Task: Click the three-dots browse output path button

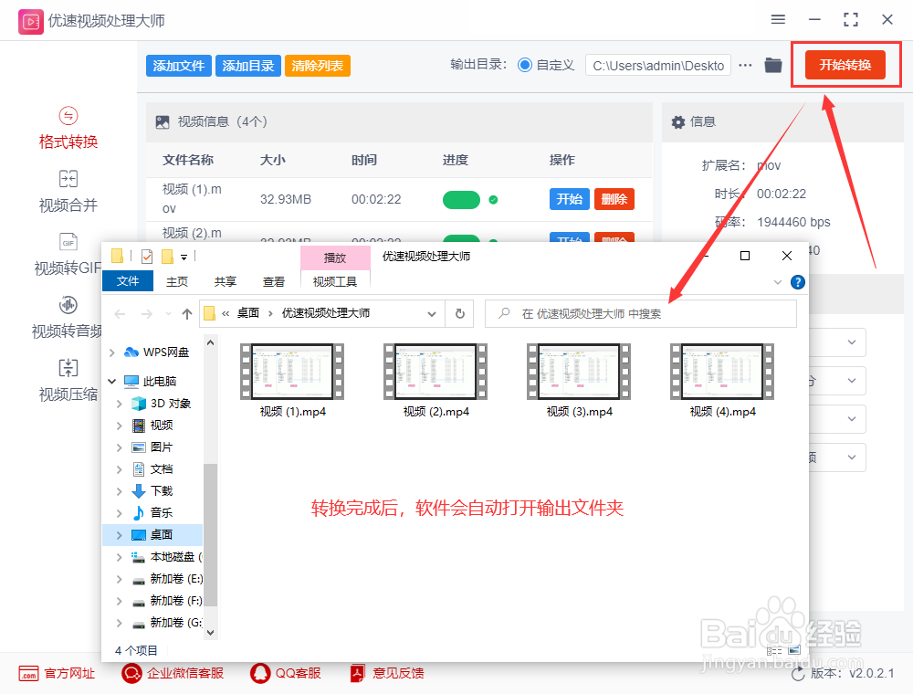Action: (x=745, y=65)
